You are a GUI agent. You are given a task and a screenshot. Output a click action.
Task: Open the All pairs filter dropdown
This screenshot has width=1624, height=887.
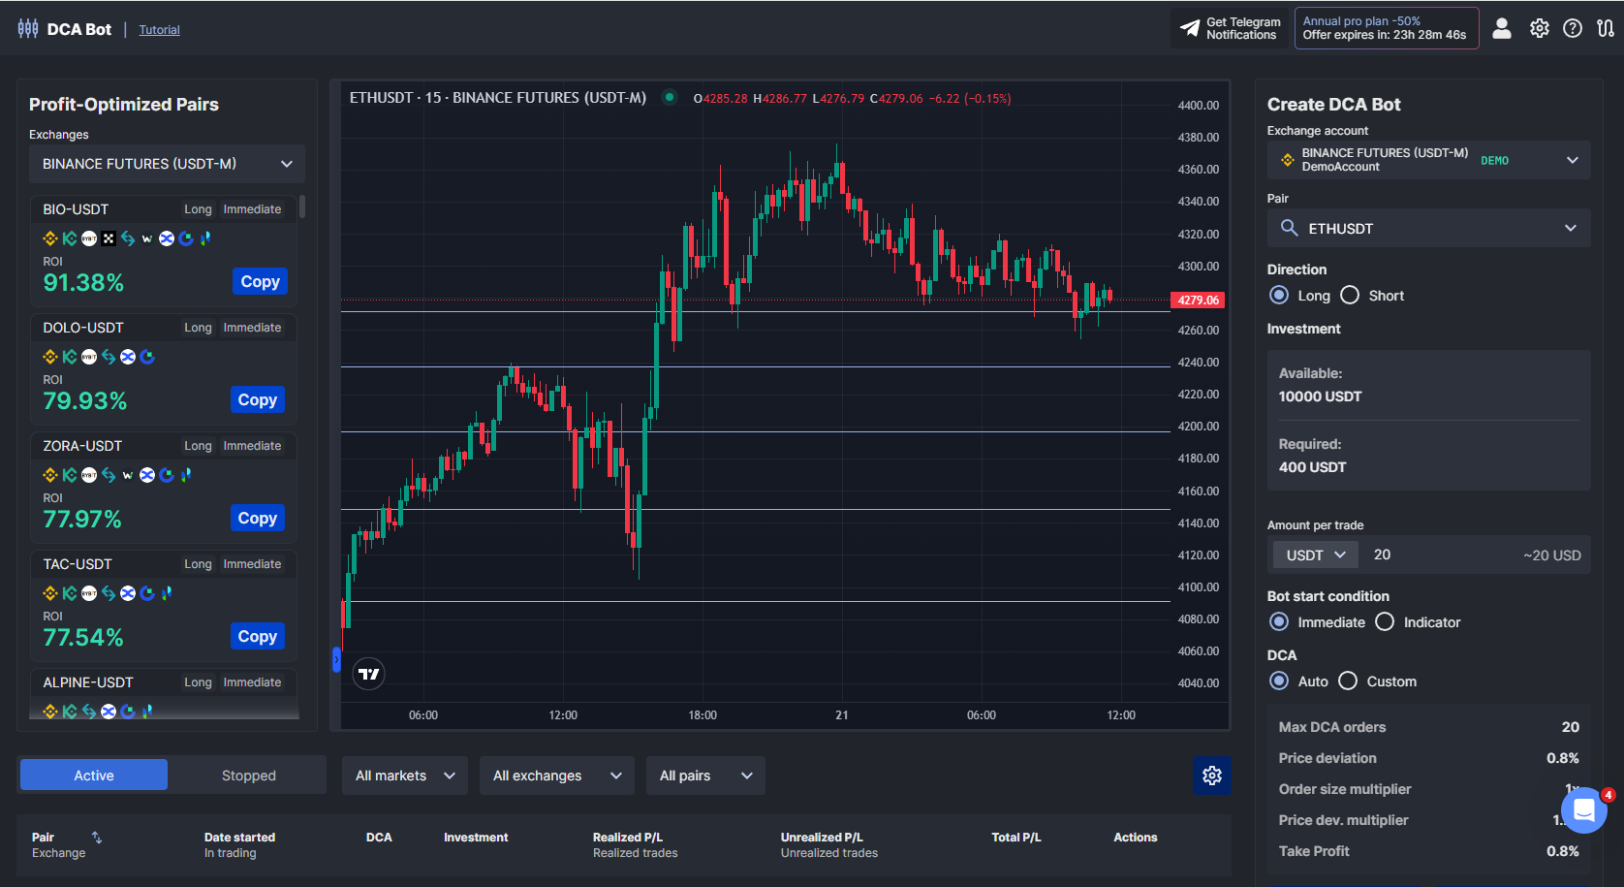pyautogui.click(x=705, y=776)
